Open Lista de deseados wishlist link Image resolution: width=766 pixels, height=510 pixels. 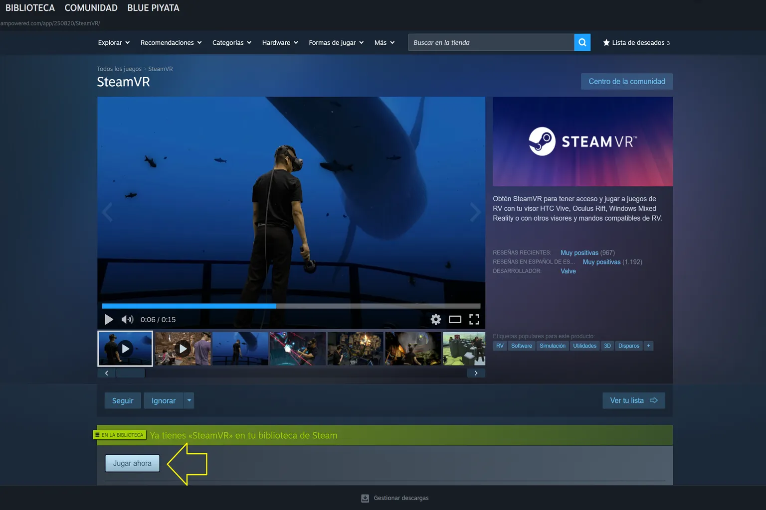pyautogui.click(x=636, y=42)
